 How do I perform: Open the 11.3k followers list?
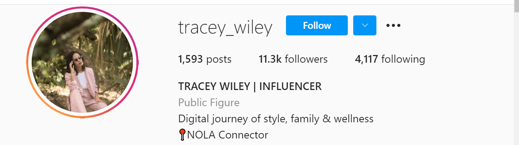click(293, 59)
